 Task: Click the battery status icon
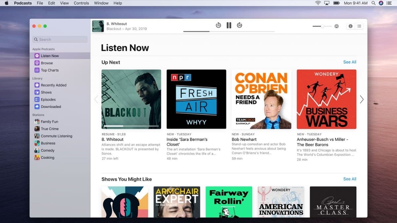click(337, 3)
